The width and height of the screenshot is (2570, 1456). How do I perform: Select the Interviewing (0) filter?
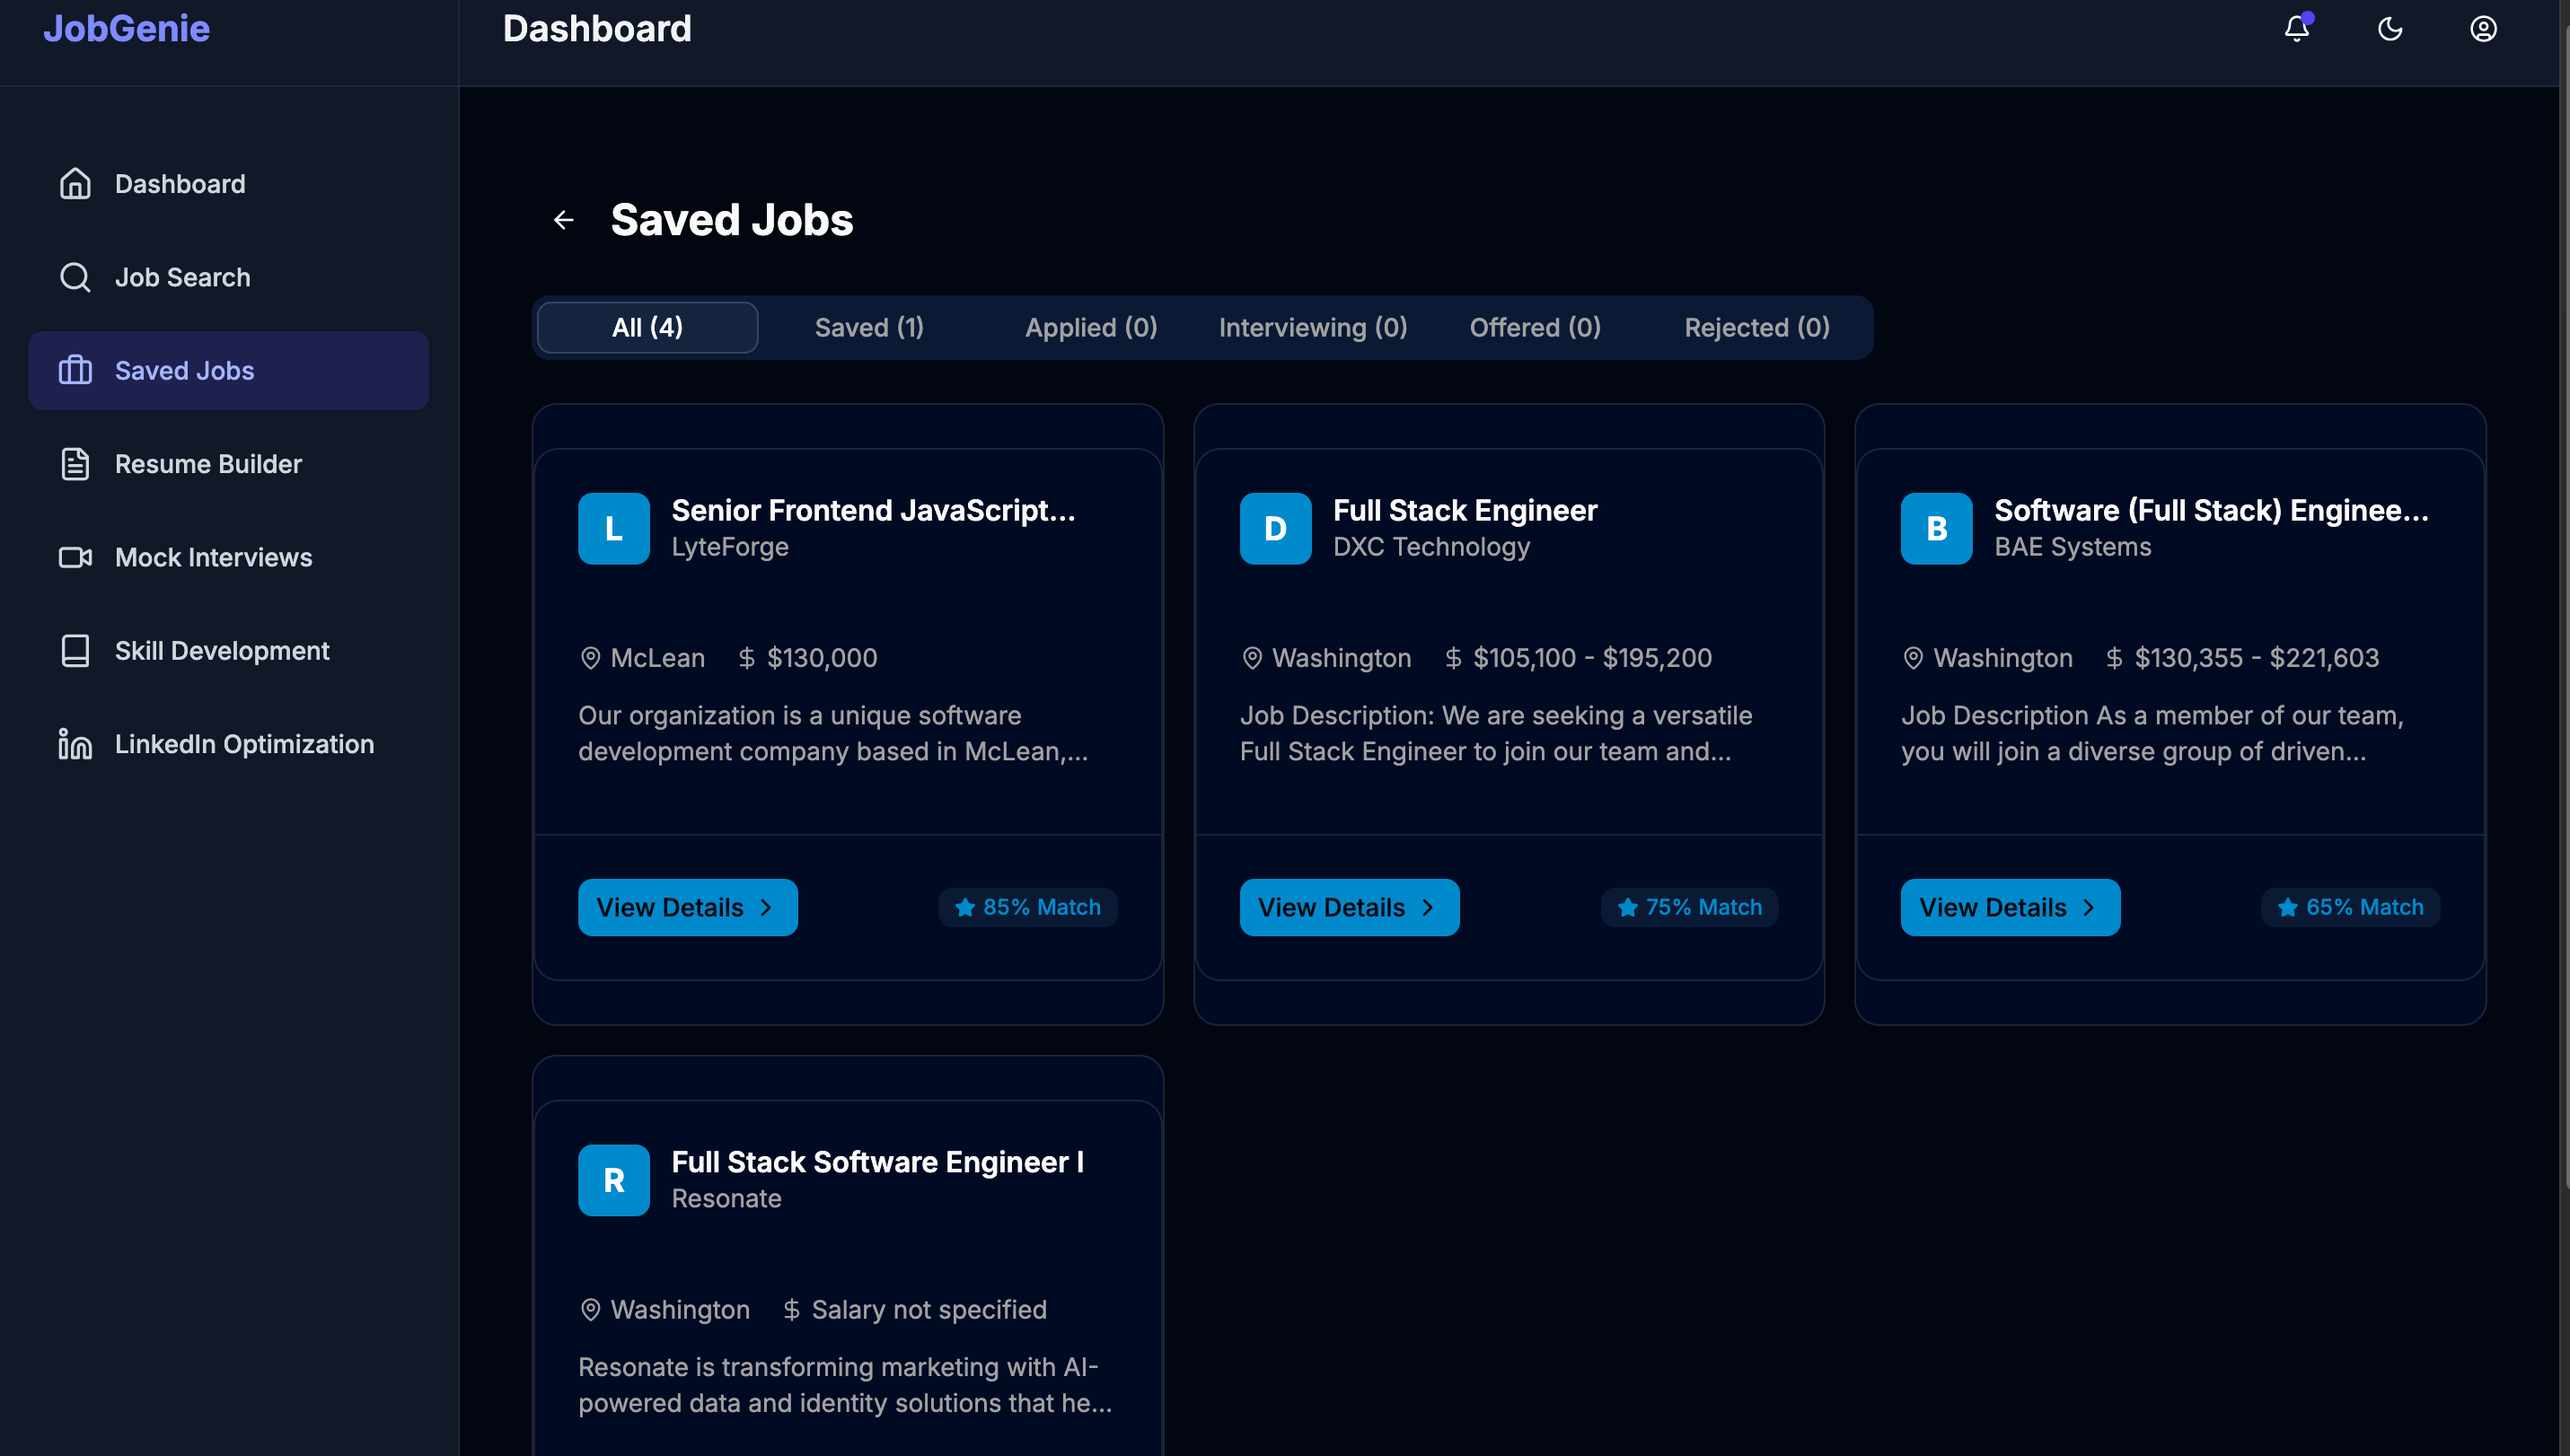[x=1313, y=327]
